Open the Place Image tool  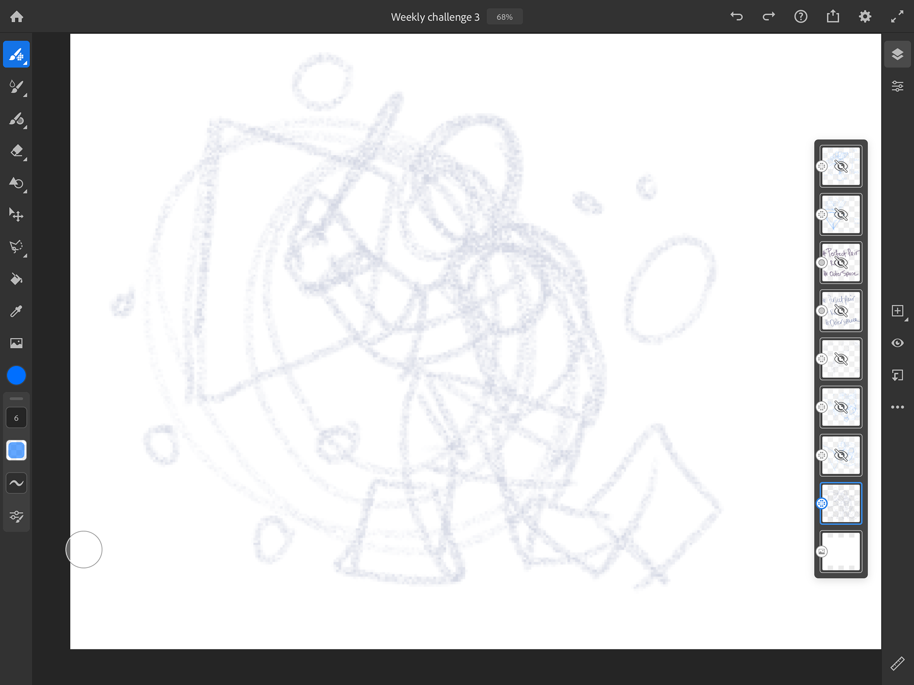[17, 343]
